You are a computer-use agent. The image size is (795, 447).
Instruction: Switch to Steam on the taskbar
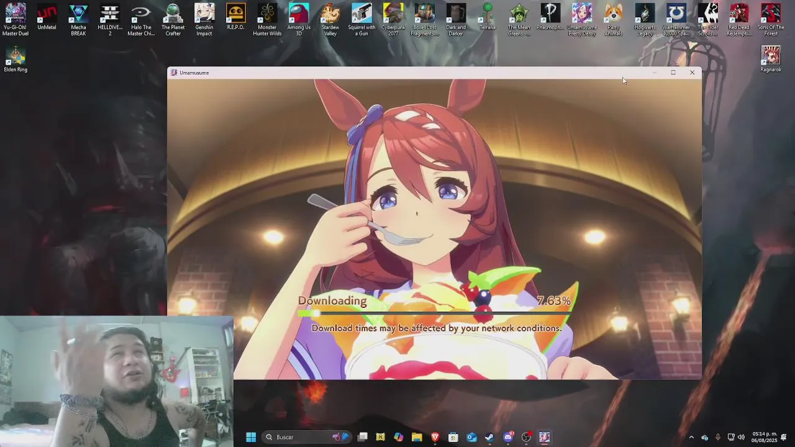489,437
